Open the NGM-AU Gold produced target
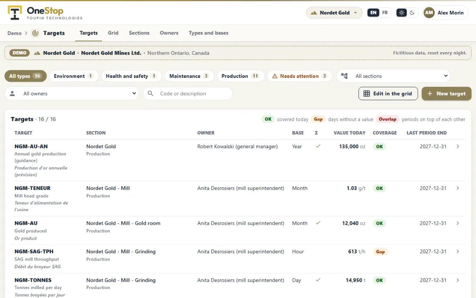Image resolution: width=476 pixels, height=298 pixels. (26, 223)
